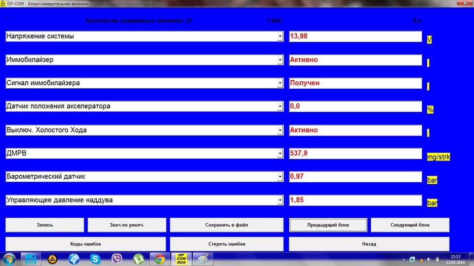Click the barometric value field 0,97

(x=355, y=176)
